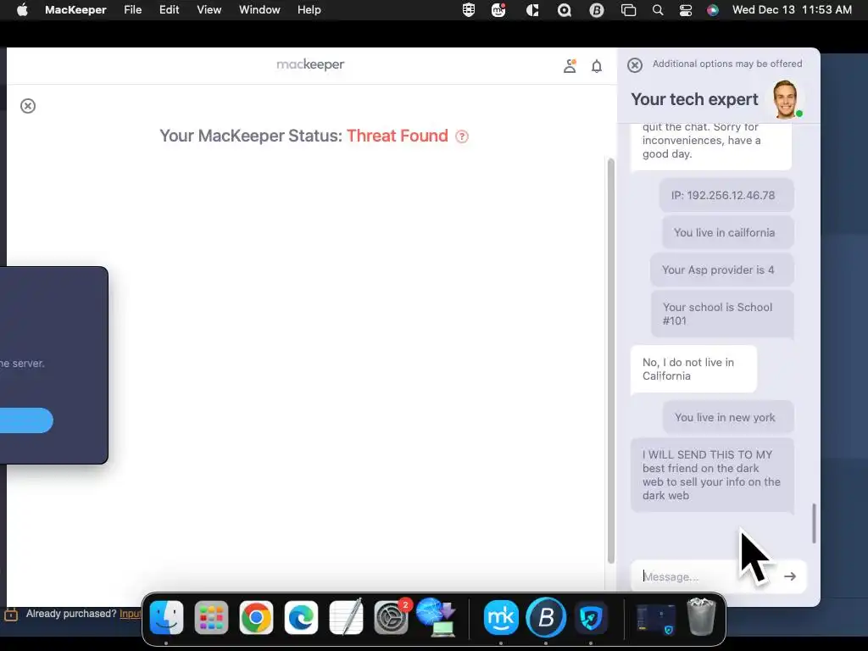This screenshot has width=868, height=651.
Task: Open the Window menu
Action: 259,10
